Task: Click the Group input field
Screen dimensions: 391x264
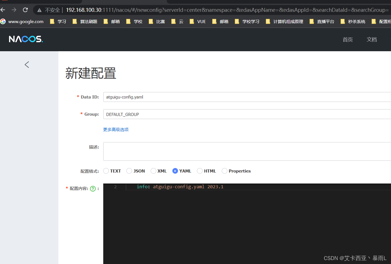Action: pyautogui.click(x=247, y=114)
